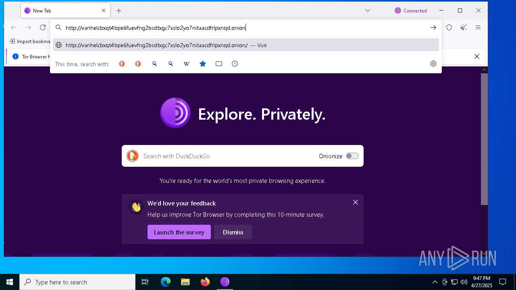This screenshot has width=516, height=290.
Task: Open Import bookmarks toolbar item
Action: tap(30, 41)
